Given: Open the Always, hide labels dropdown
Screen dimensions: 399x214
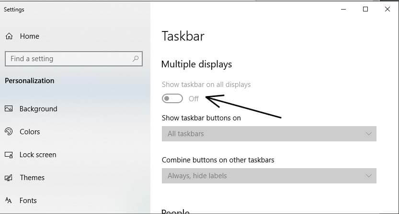Looking at the screenshot, I should [x=269, y=176].
